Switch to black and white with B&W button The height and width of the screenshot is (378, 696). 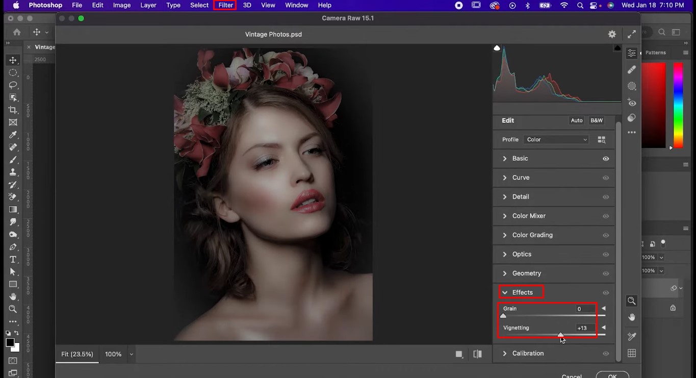[x=596, y=120]
